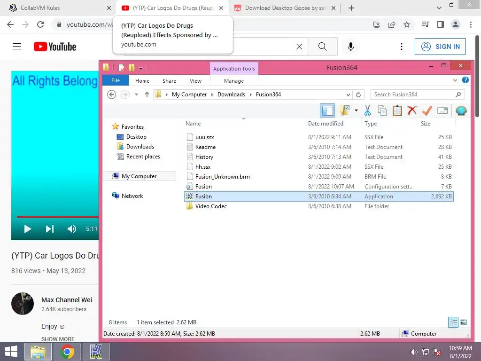The image size is (481, 361).
Task: Click the Search Fusion364 field
Action: (417, 94)
